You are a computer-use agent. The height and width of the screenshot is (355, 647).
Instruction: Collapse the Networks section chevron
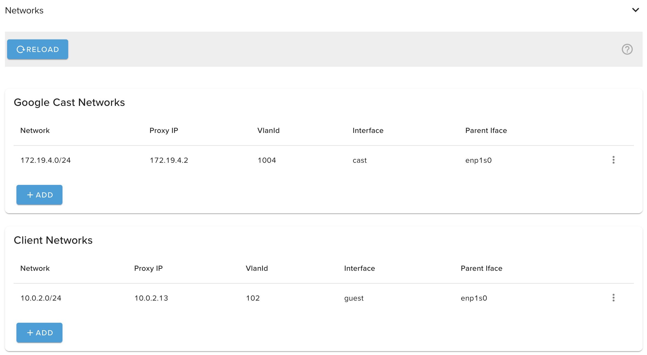click(x=635, y=10)
